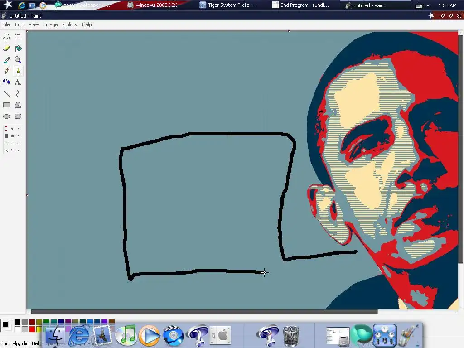
Task: Expand the hidden system tray icons arrow
Action: click(428, 5)
